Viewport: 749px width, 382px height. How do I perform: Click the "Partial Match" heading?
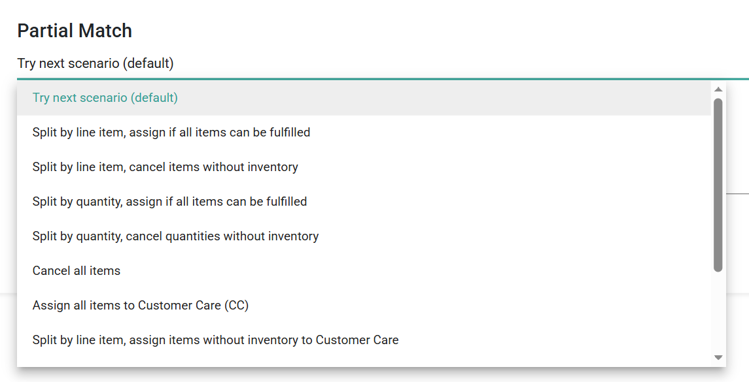coord(75,30)
